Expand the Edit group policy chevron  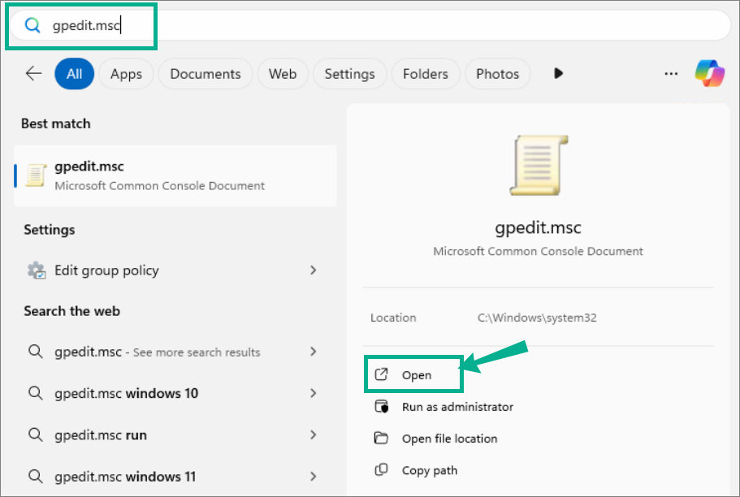pyautogui.click(x=313, y=270)
